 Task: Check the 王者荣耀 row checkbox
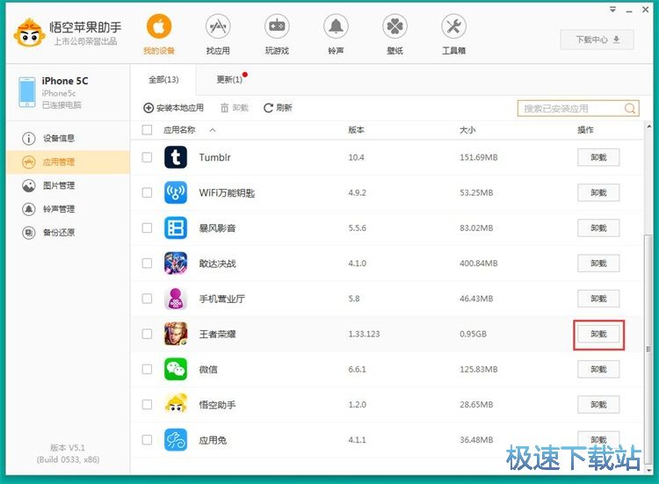coord(147,334)
